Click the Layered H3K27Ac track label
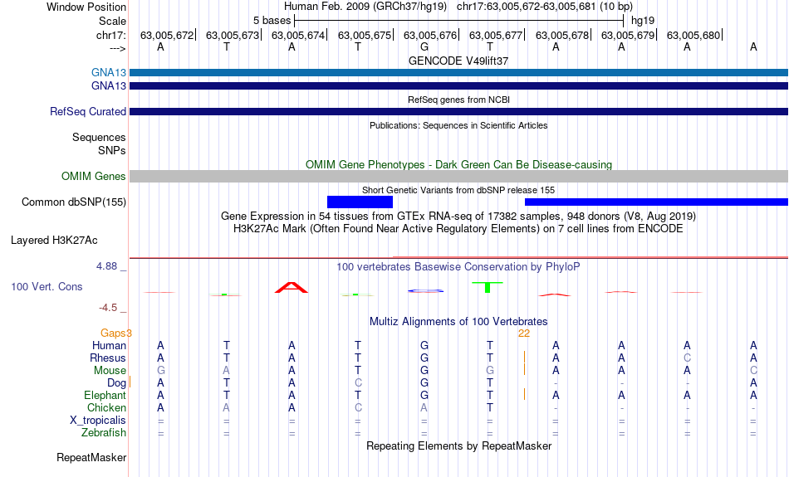 (54, 241)
